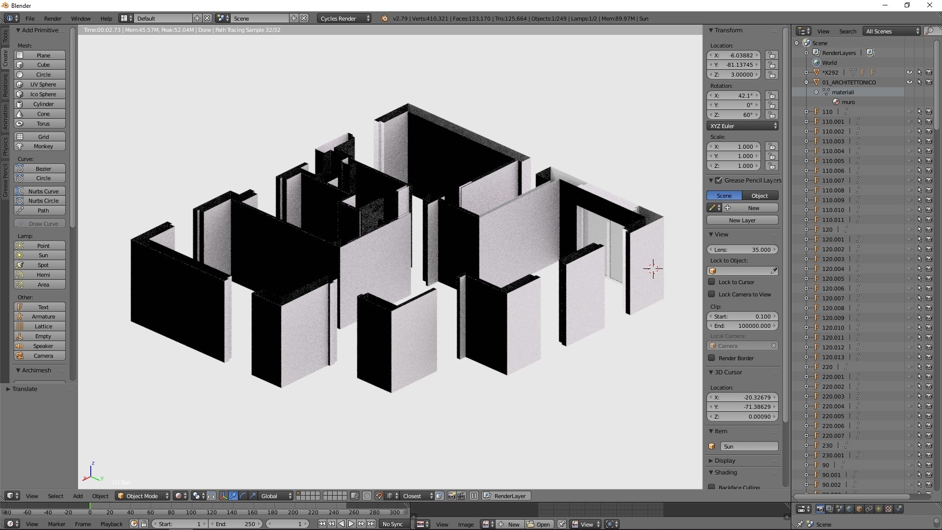Expand the Translate operator panel

tap(8, 389)
